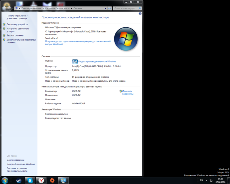230x184 pixels.
Task: Click the shield icon beside Изменить параметры
Action: [x=121, y=91]
